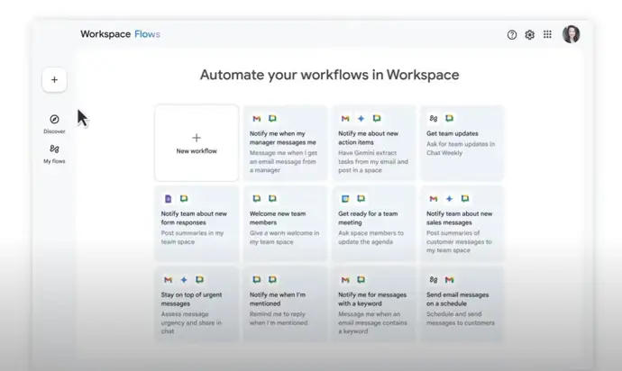Choose the 'Get team updates' template
The height and width of the screenshot is (371, 622).
click(461, 143)
